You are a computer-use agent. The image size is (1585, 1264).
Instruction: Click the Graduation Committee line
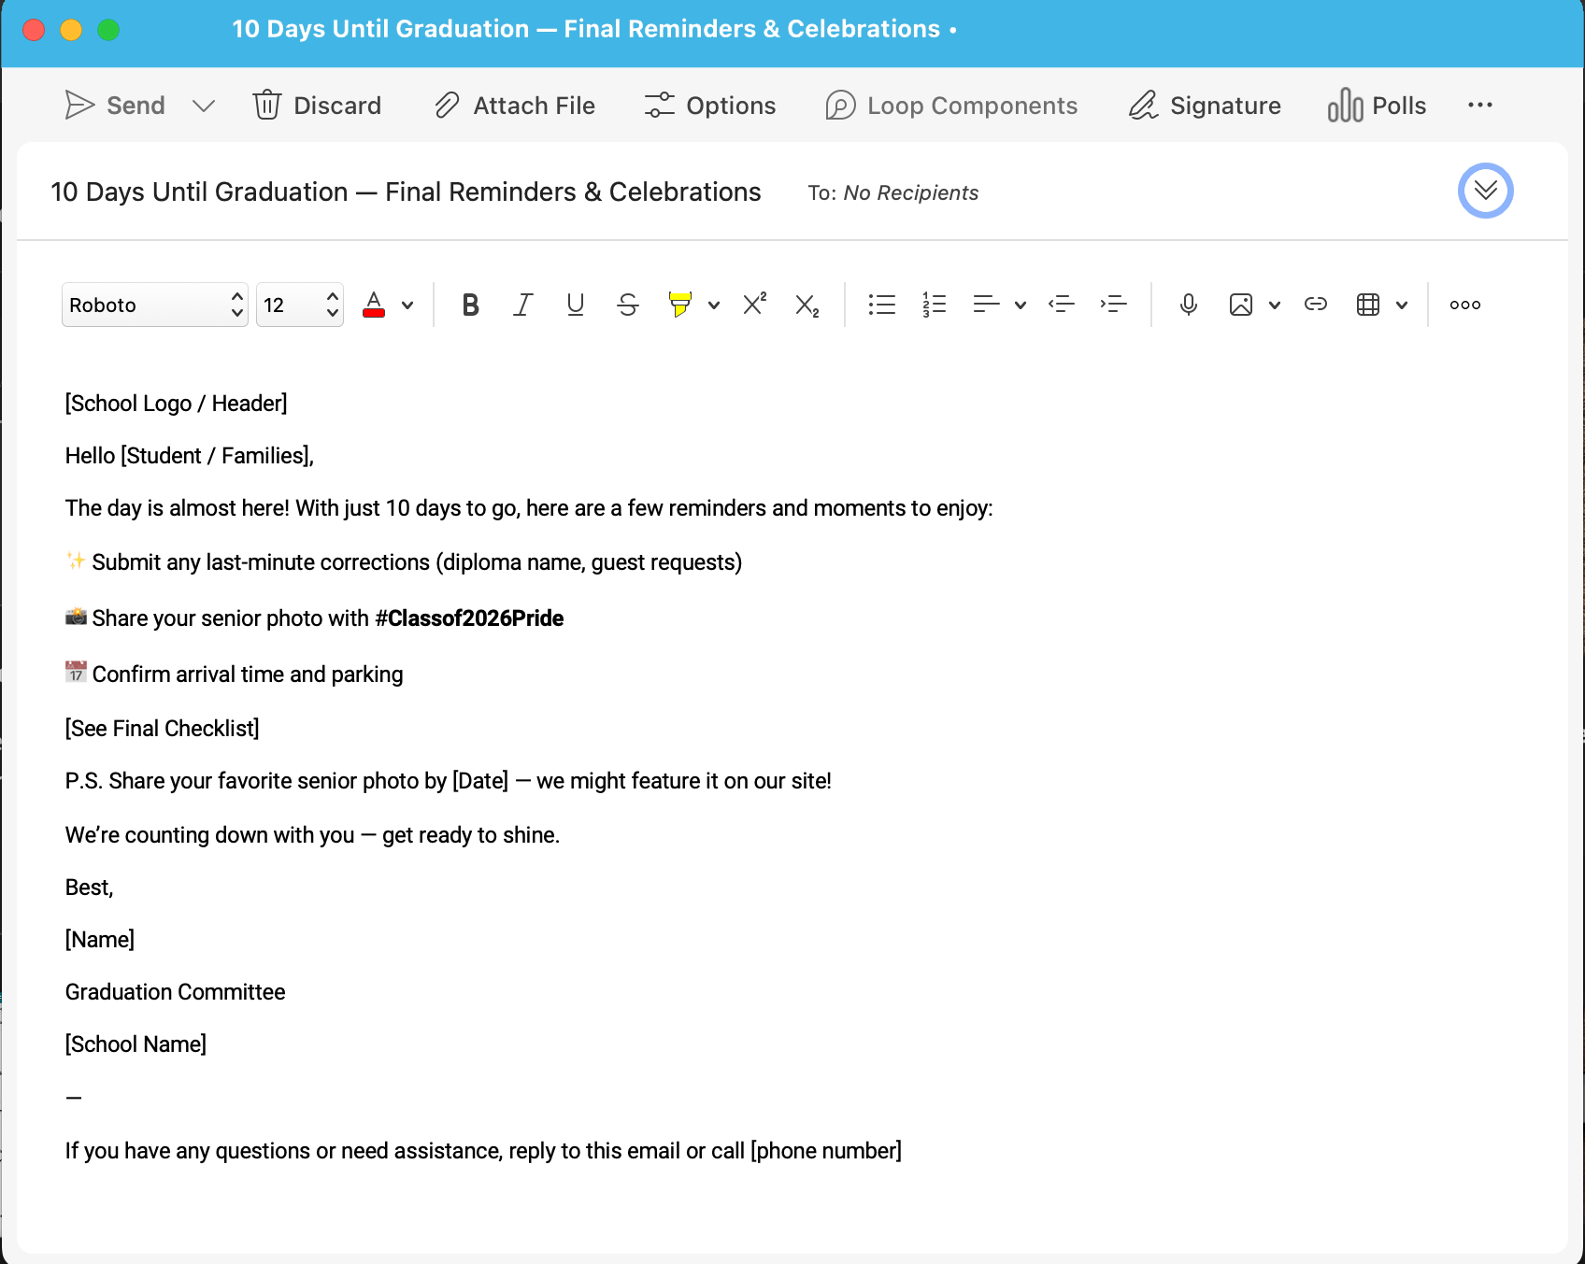(x=175, y=992)
